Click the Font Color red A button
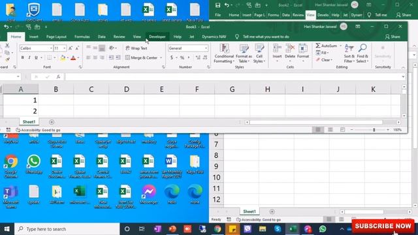Screen dimensions: 418x235 point(73,58)
